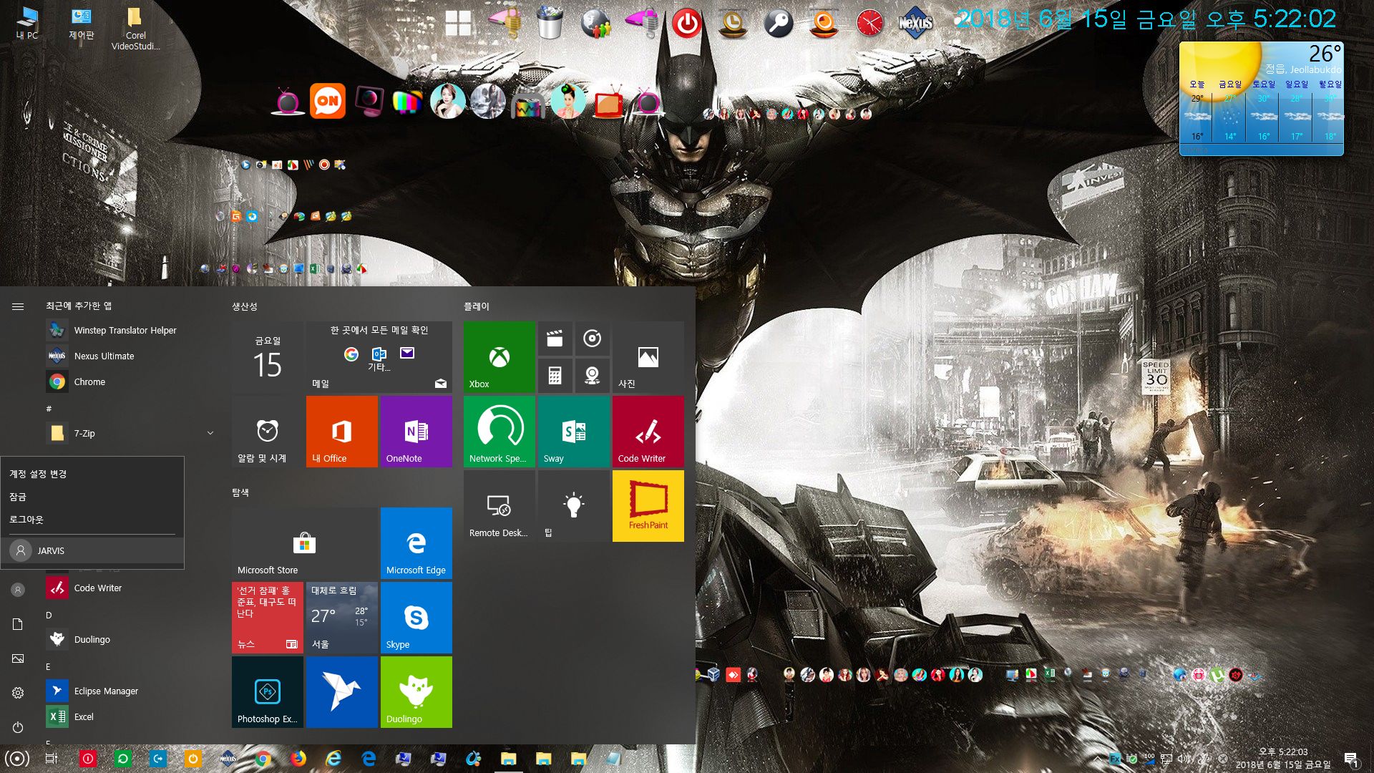
Task: Select the JARVIS user account
Action: coord(92,550)
